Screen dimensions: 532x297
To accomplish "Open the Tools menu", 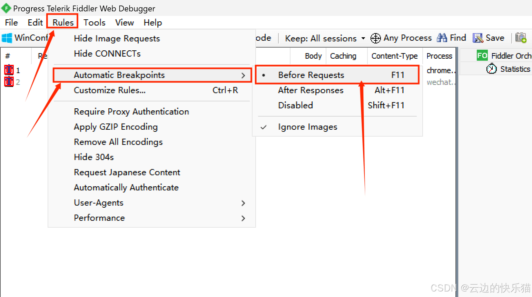I will (94, 23).
